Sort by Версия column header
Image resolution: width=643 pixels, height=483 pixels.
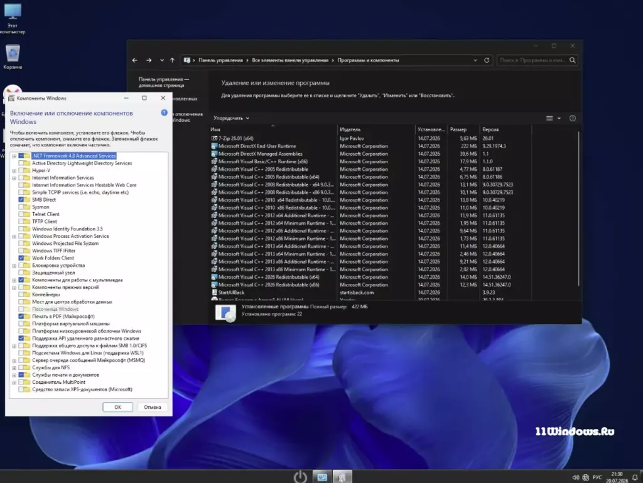(x=505, y=129)
